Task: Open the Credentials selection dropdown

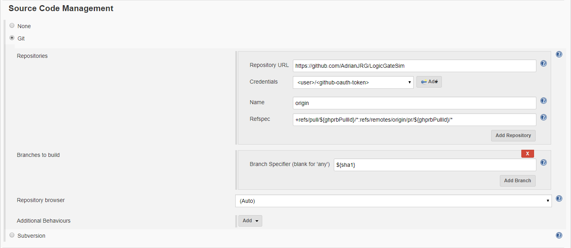Action: point(353,82)
